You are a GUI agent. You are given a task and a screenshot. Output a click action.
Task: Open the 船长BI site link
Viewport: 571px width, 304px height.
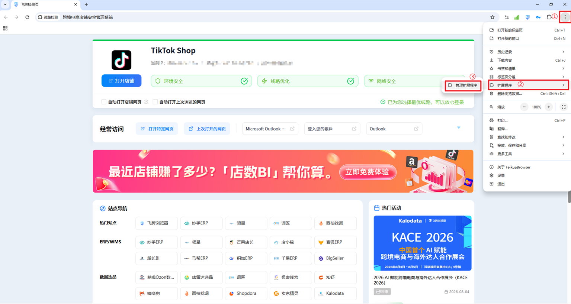pyautogui.click(x=157, y=258)
